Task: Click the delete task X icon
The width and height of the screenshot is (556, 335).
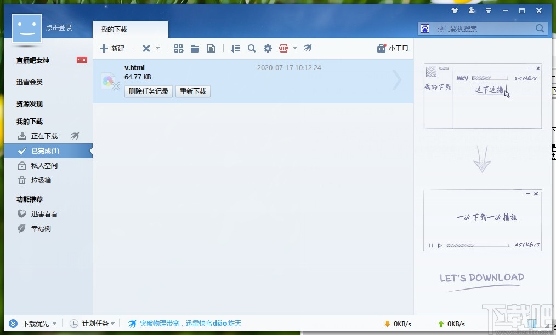Action: pos(146,49)
